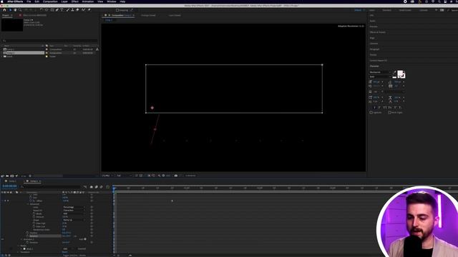Open the Montserrat font family dropdown
Viewport: 458px width, 257px height.
380,72
